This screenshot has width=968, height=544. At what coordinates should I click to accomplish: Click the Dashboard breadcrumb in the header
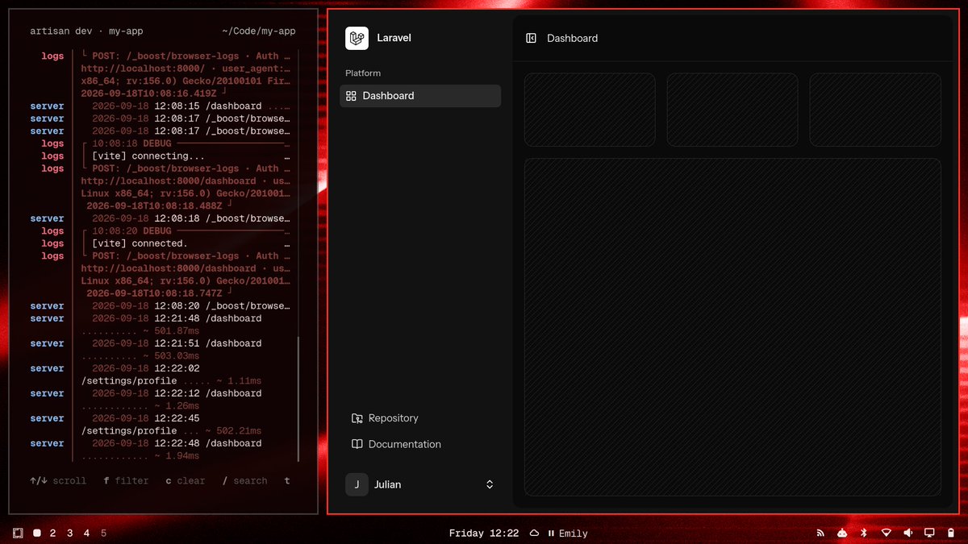click(572, 38)
